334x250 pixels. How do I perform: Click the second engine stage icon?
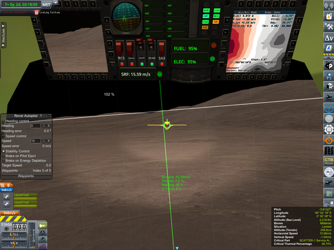pyautogui.click(x=7, y=204)
